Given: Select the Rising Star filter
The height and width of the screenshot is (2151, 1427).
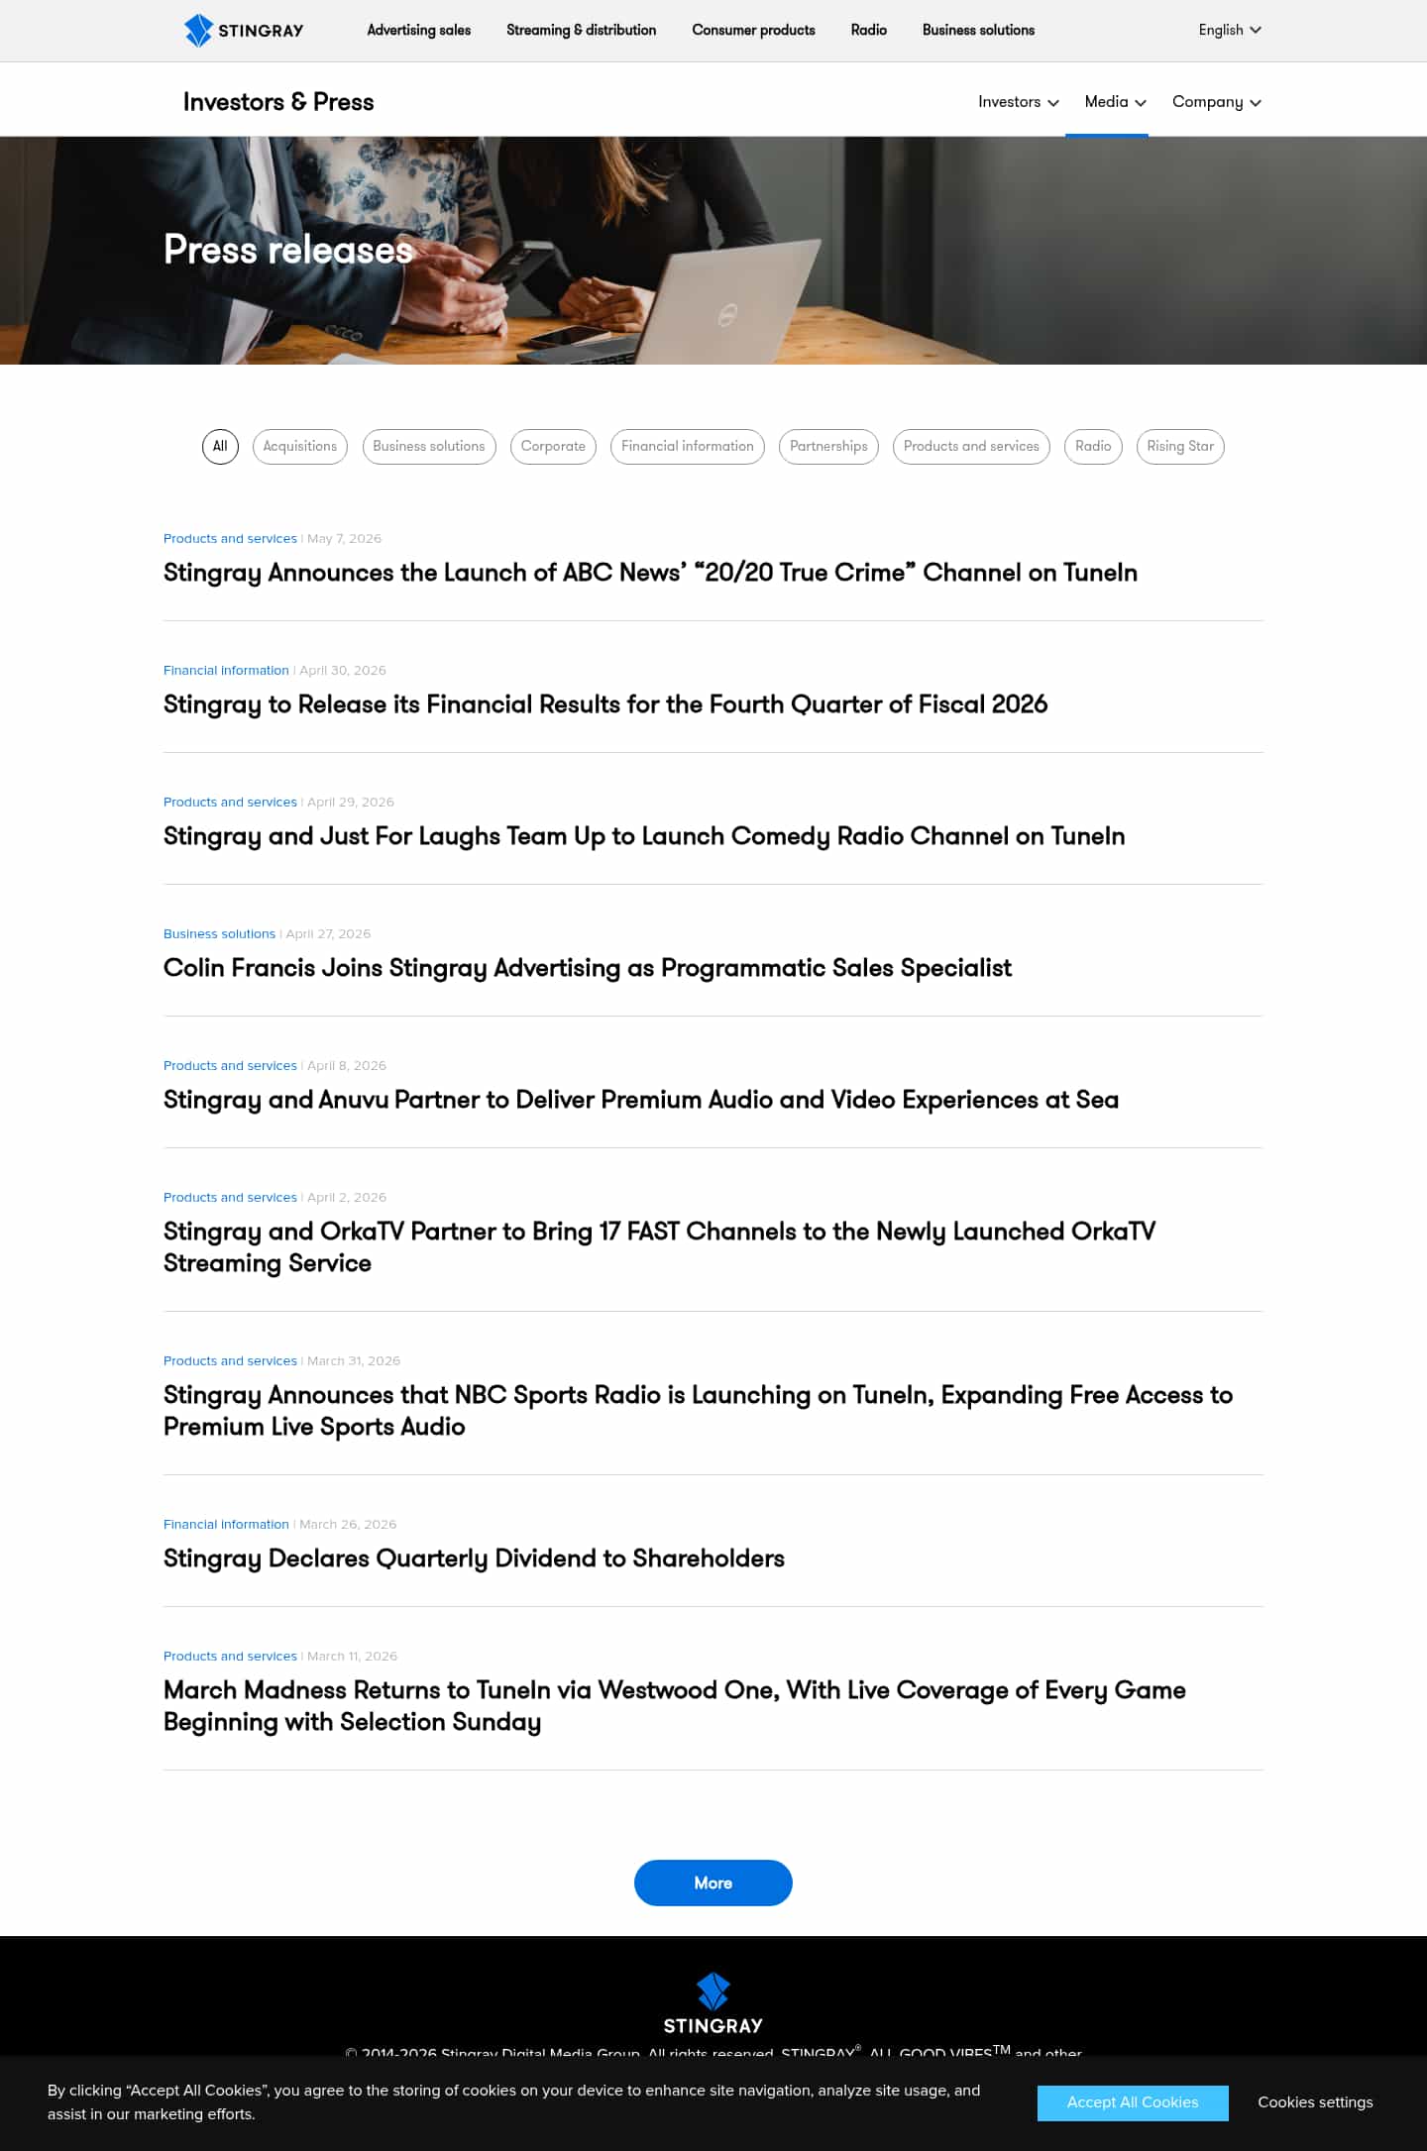Looking at the screenshot, I should click(1180, 446).
